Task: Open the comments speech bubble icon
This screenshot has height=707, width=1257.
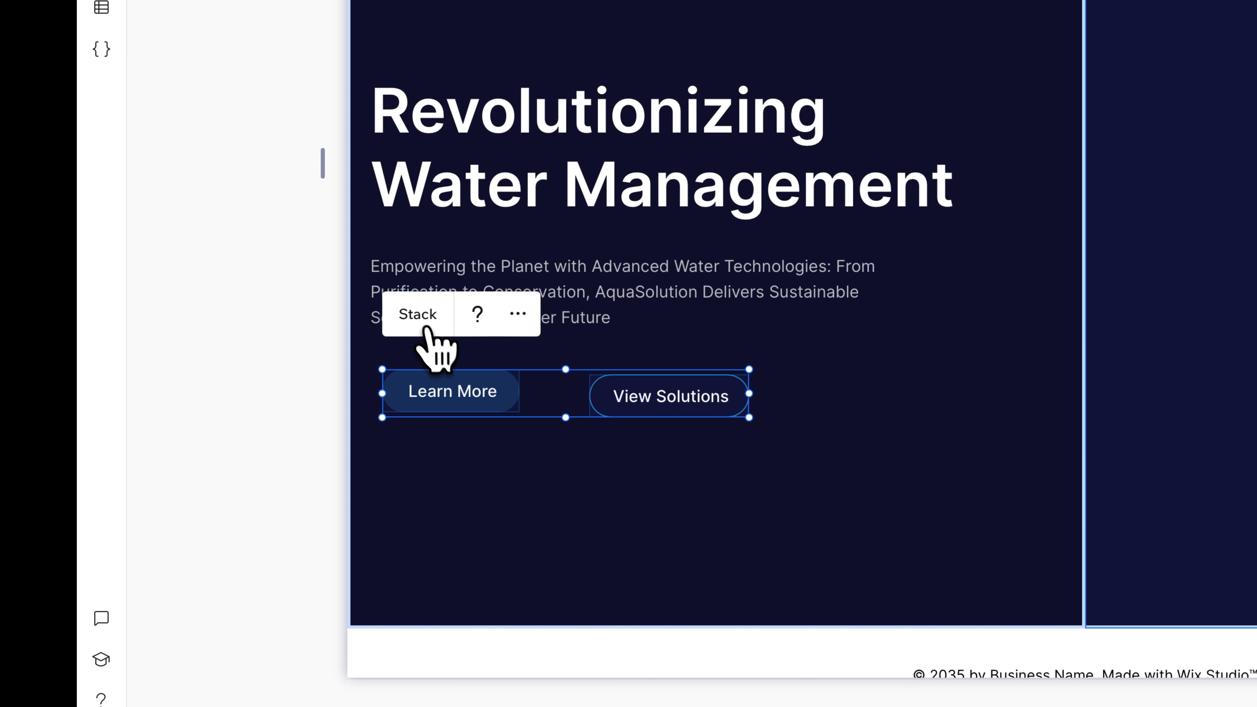Action: pos(101,618)
